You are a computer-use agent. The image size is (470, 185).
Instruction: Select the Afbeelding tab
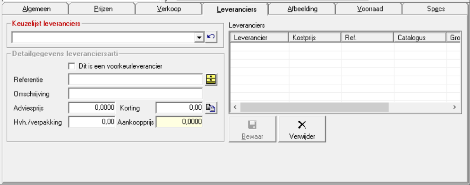[x=302, y=9]
